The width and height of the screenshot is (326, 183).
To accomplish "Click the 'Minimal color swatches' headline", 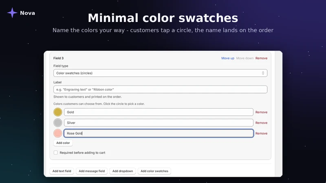I will (163, 18).
